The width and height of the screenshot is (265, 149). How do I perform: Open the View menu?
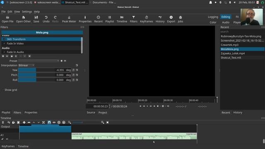tap(17, 12)
